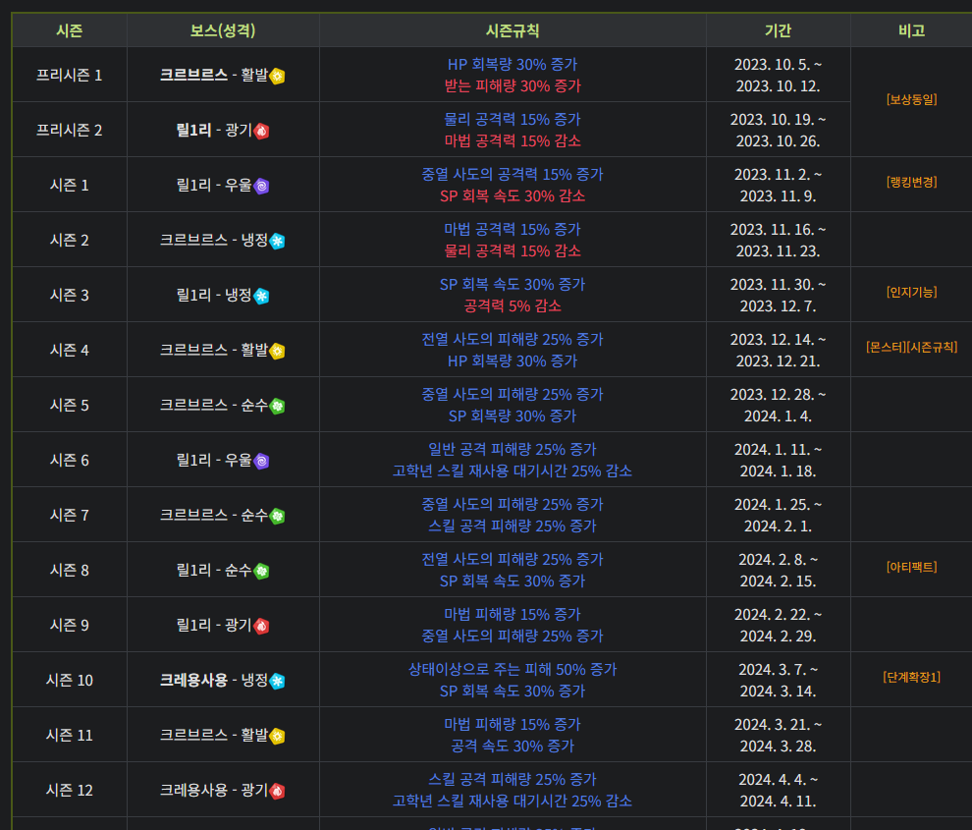The height and width of the screenshot is (830, 972).
Task: Open the [단계확장1] footnote link
Action: point(911,677)
